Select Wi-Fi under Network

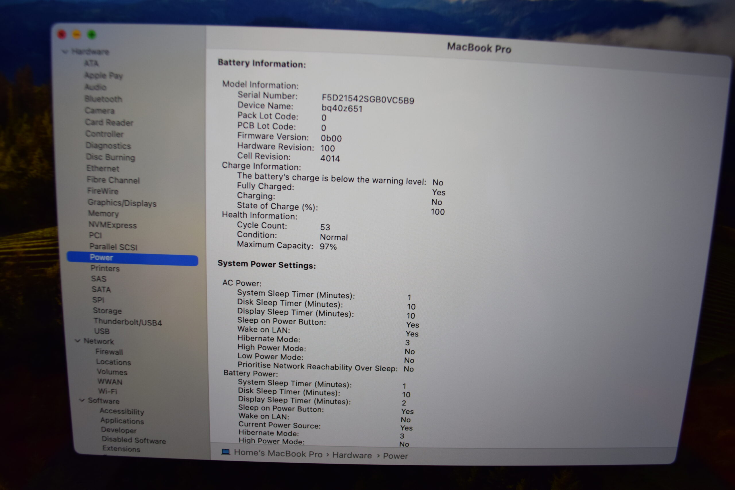108,391
